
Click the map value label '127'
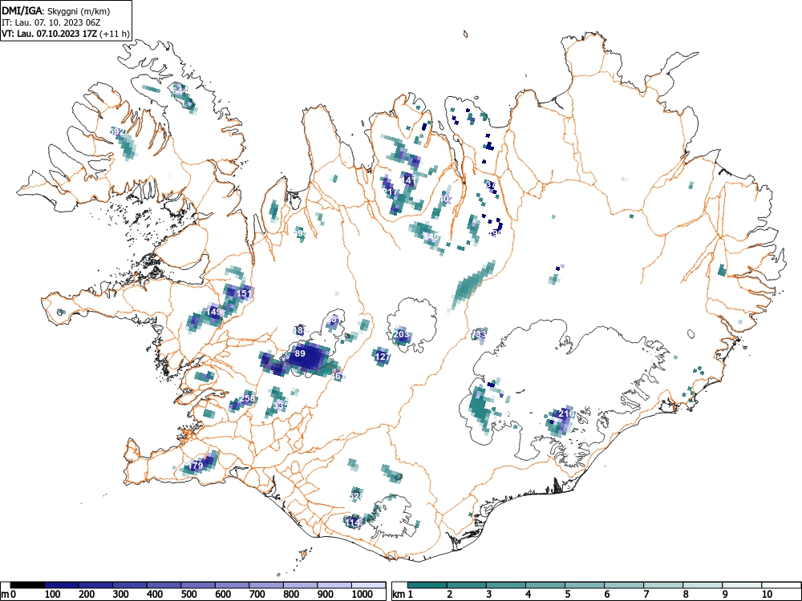383,357
